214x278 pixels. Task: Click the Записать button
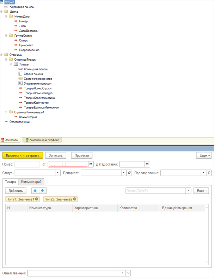(56, 155)
